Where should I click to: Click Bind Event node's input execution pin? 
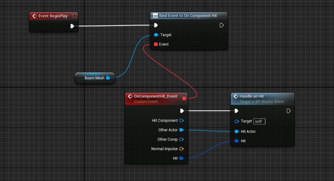[x=156, y=25]
